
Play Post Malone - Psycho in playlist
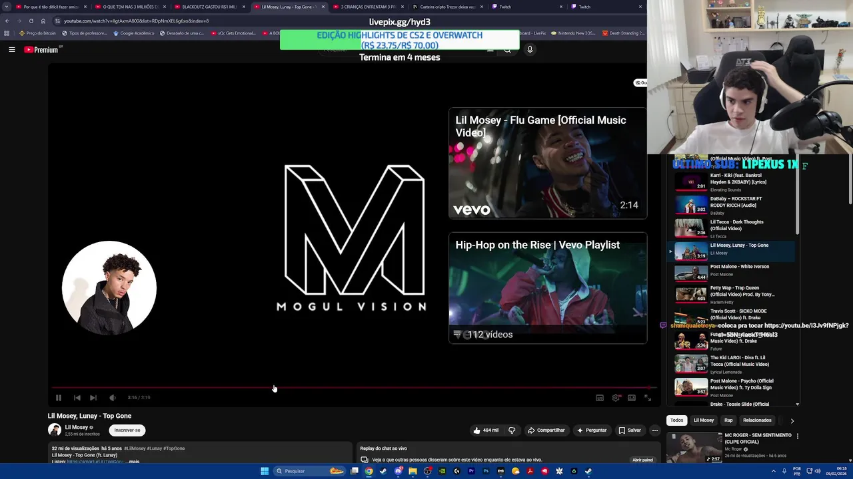(x=731, y=387)
